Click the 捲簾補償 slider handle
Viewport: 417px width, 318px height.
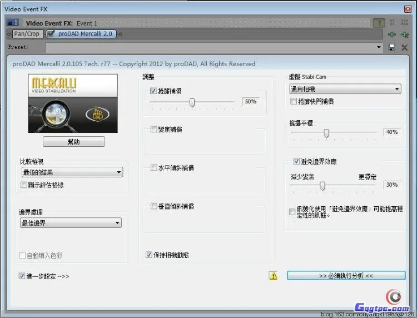192,102
